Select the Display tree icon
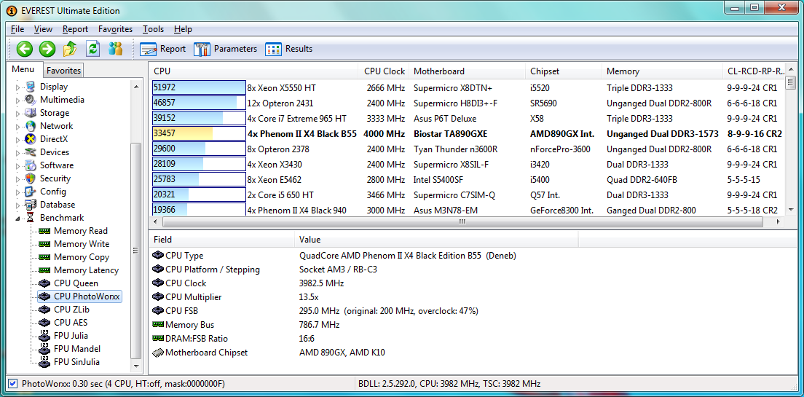Image resolution: width=804 pixels, height=397 pixels. click(x=31, y=87)
